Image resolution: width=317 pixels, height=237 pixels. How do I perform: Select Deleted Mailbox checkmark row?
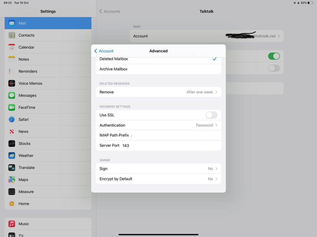point(158,59)
